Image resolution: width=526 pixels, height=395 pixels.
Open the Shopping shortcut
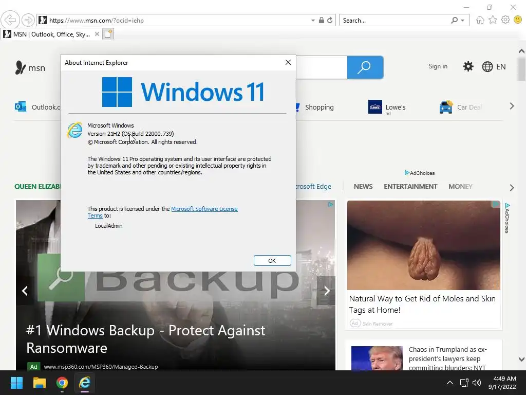pyautogui.click(x=319, y=107)
